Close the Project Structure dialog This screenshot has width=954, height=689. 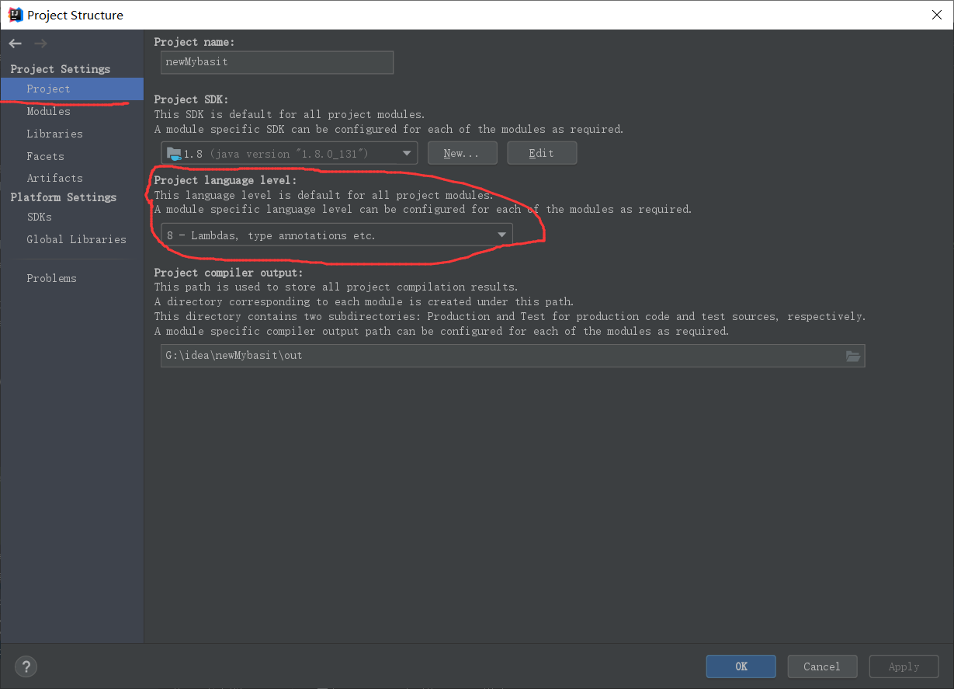(x=936, y=15)
